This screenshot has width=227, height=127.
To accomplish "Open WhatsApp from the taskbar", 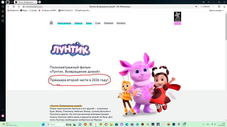I will (x=184, y=124).
